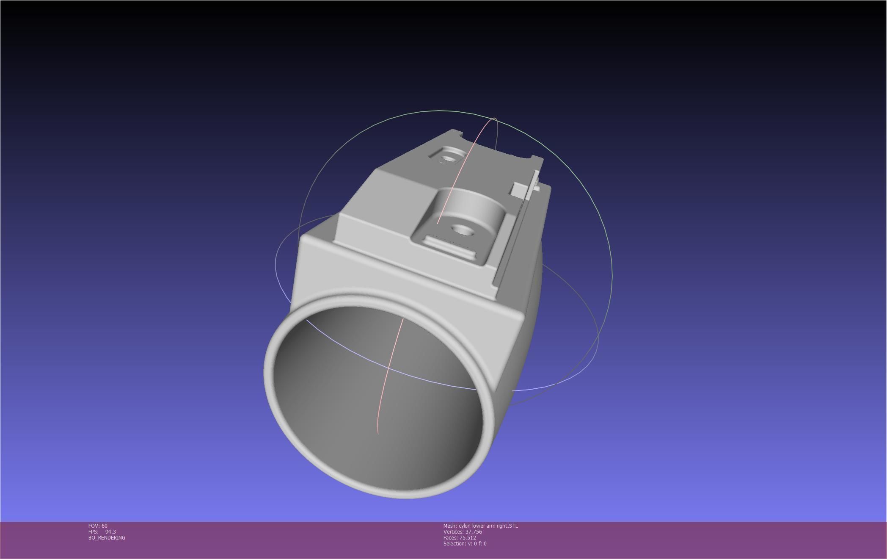Screen dimensions: 887x559
Task: Click the Vertices: 37,756 text
Action: (463, 531)
